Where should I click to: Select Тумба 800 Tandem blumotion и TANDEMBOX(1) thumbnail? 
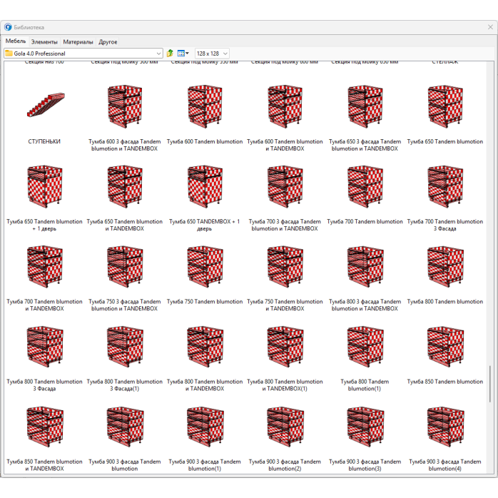pyautogui.click(x=285, y=347)
